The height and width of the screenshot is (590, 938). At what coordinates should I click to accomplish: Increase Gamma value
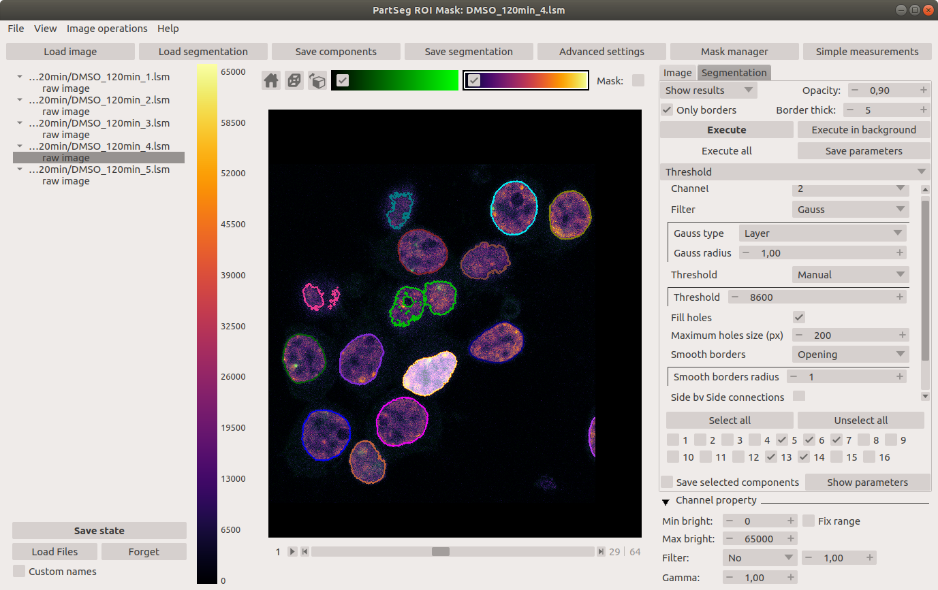(x=791, y=578)
